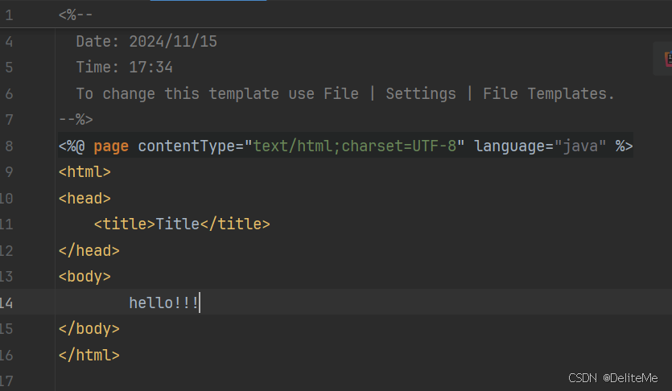Click the 'page' directive keyword
The image size is (672, 391).
111,146
